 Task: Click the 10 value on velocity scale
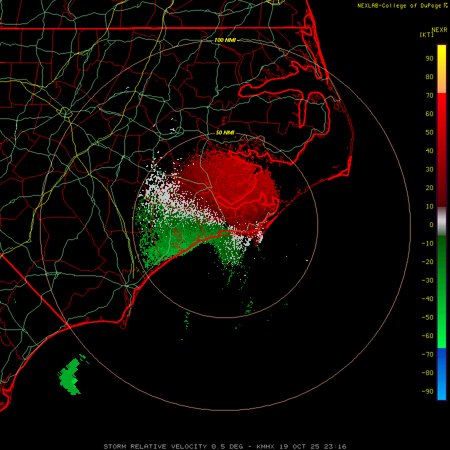pyautogui.click(x=429, y=206)
